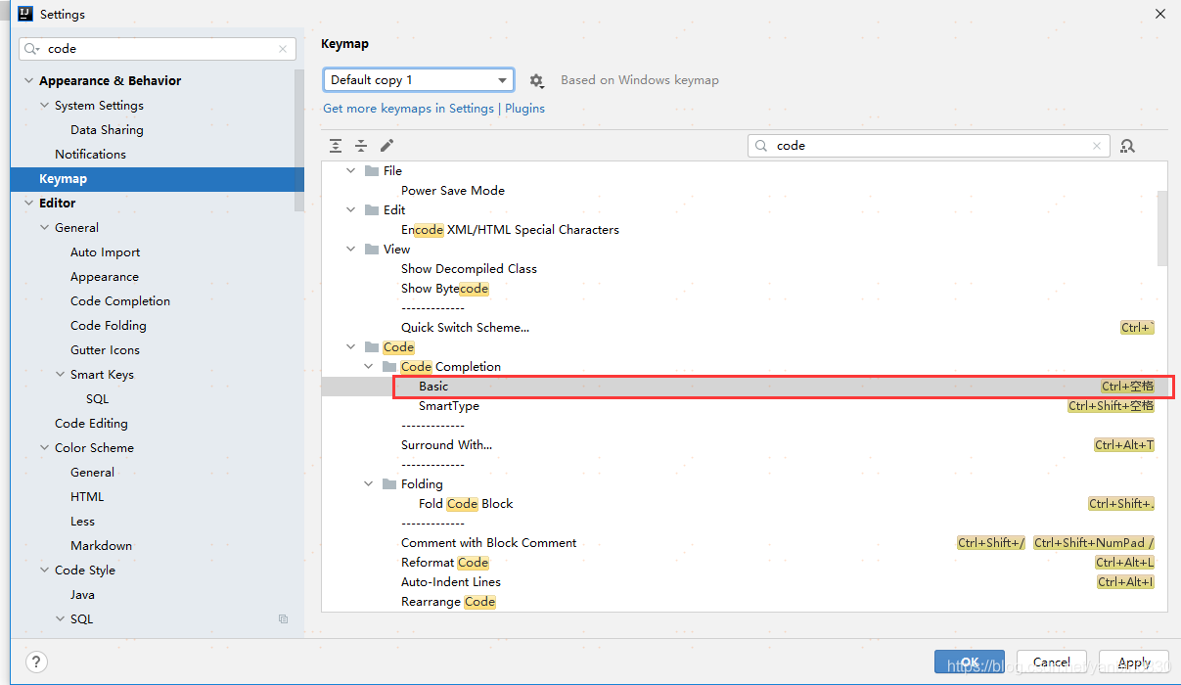The image size is (1181, 685).
Task: Open the Help question mark button
Action: click(x=36, y=662)
